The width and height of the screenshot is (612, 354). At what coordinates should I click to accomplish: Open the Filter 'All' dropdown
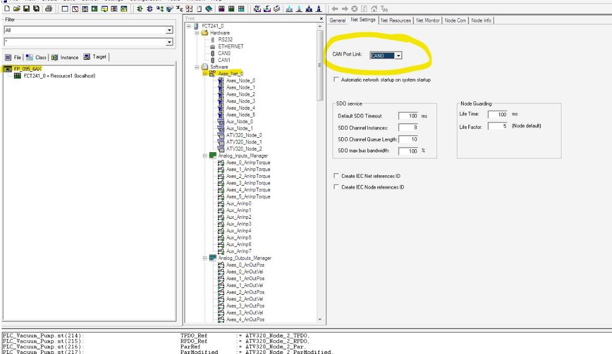[x=169, y=30]
